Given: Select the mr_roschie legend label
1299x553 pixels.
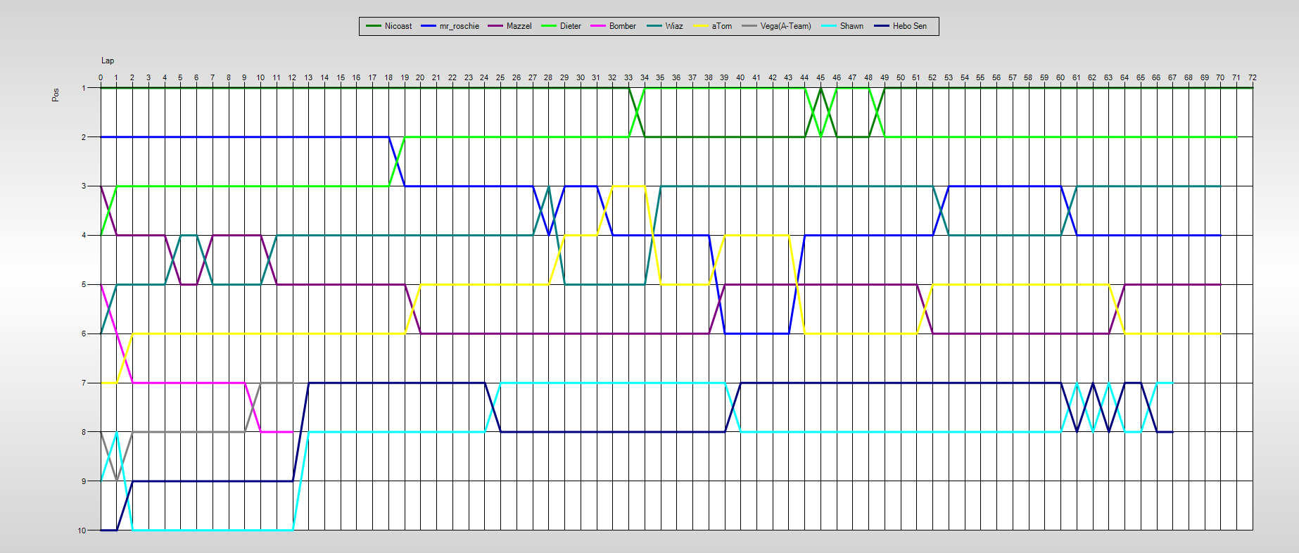Looking at the screenshot, I should point(459,26).
